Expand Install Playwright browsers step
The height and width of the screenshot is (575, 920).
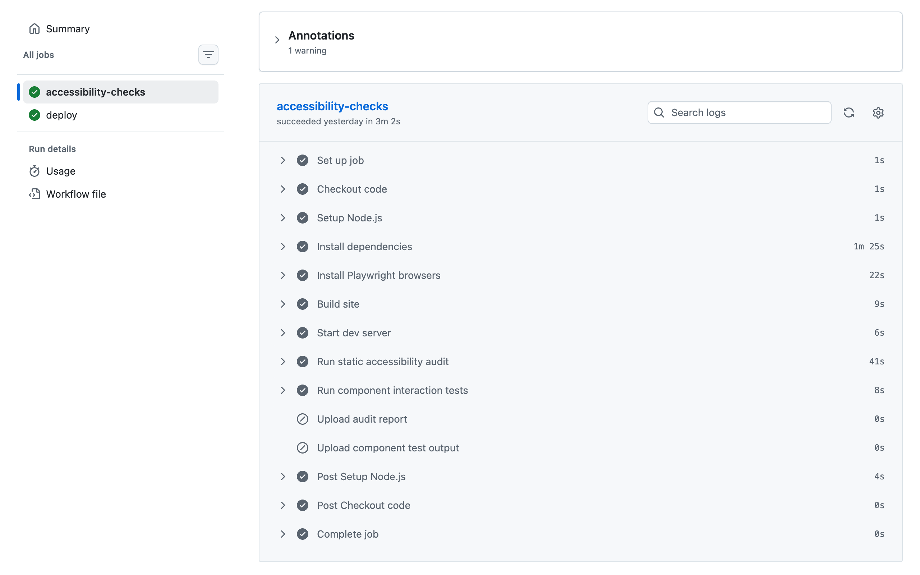click(283, 275)
